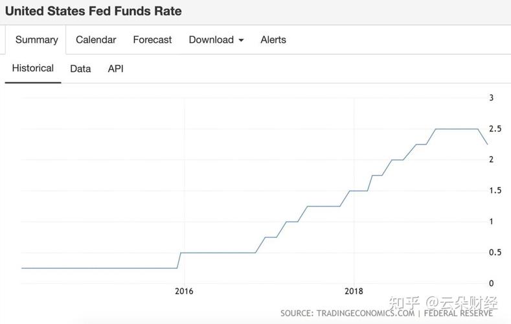
Task: Click the 2.5 y-axis label
Action: tap(495, 129)
